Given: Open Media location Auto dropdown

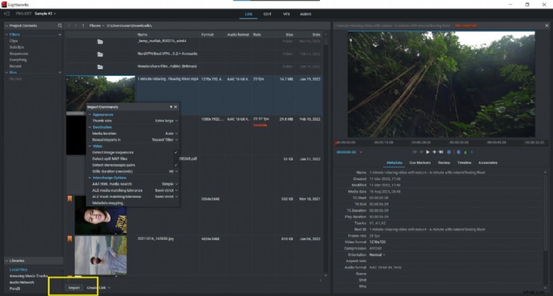Looking at the screenshot, I should 171,133.
